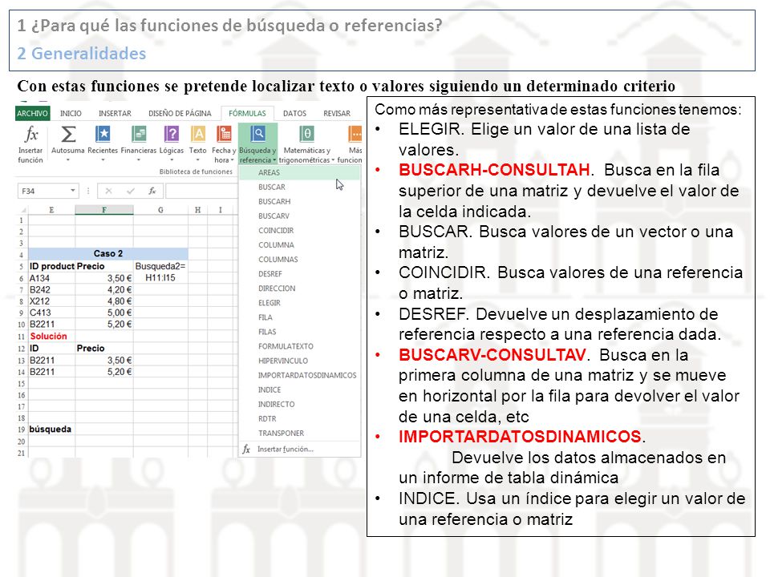Select column F header
The image size is (770, 577).
(104, 210)
